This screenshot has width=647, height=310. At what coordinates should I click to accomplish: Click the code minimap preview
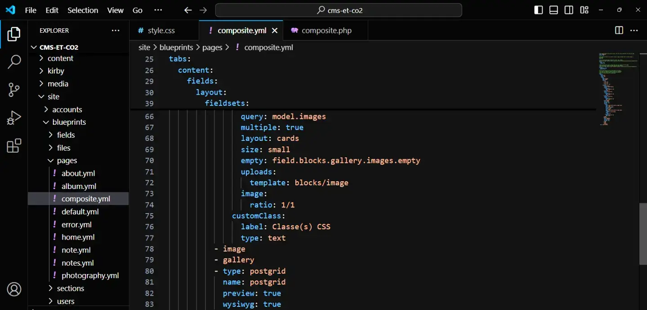(618, 89)
